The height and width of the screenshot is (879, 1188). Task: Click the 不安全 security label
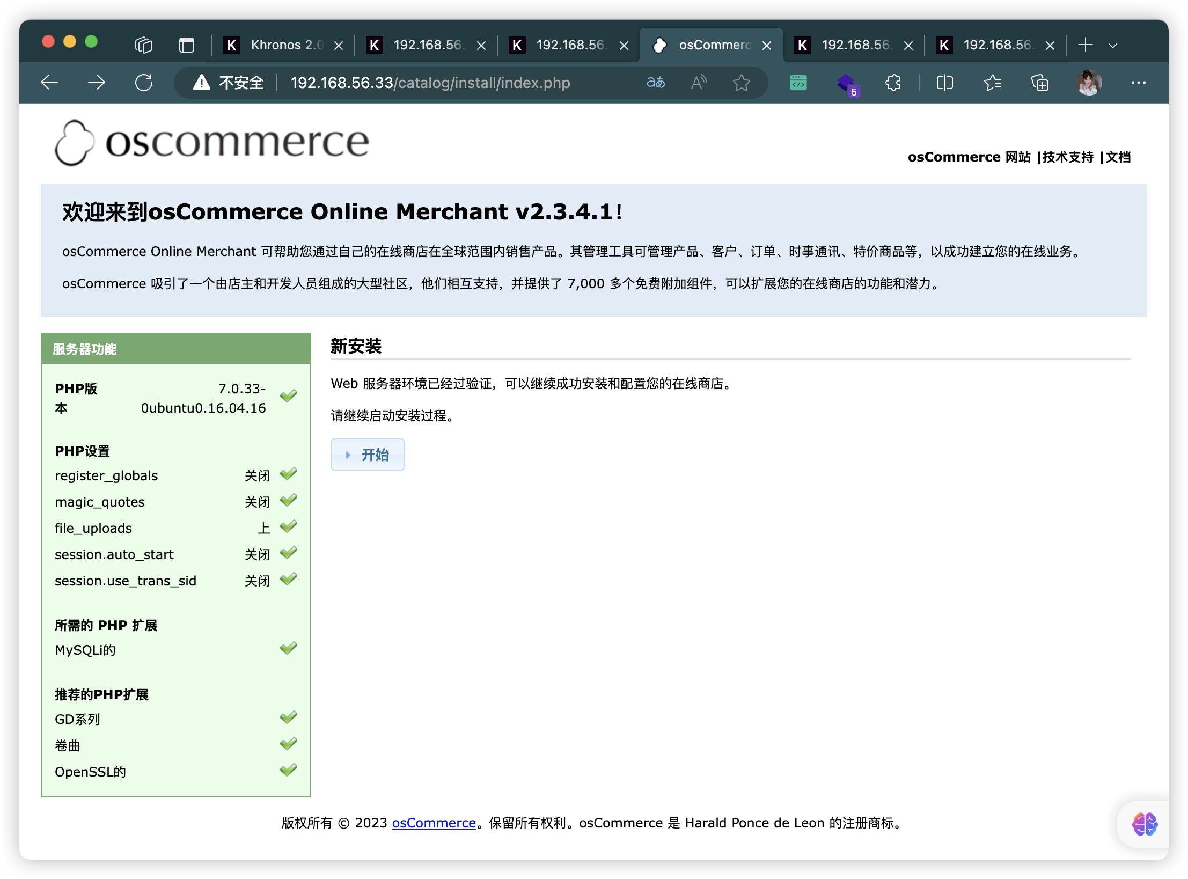pos(241,83)
